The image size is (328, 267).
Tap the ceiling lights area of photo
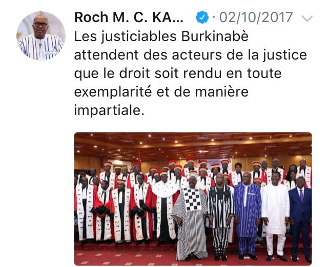(x=193, y=145)
